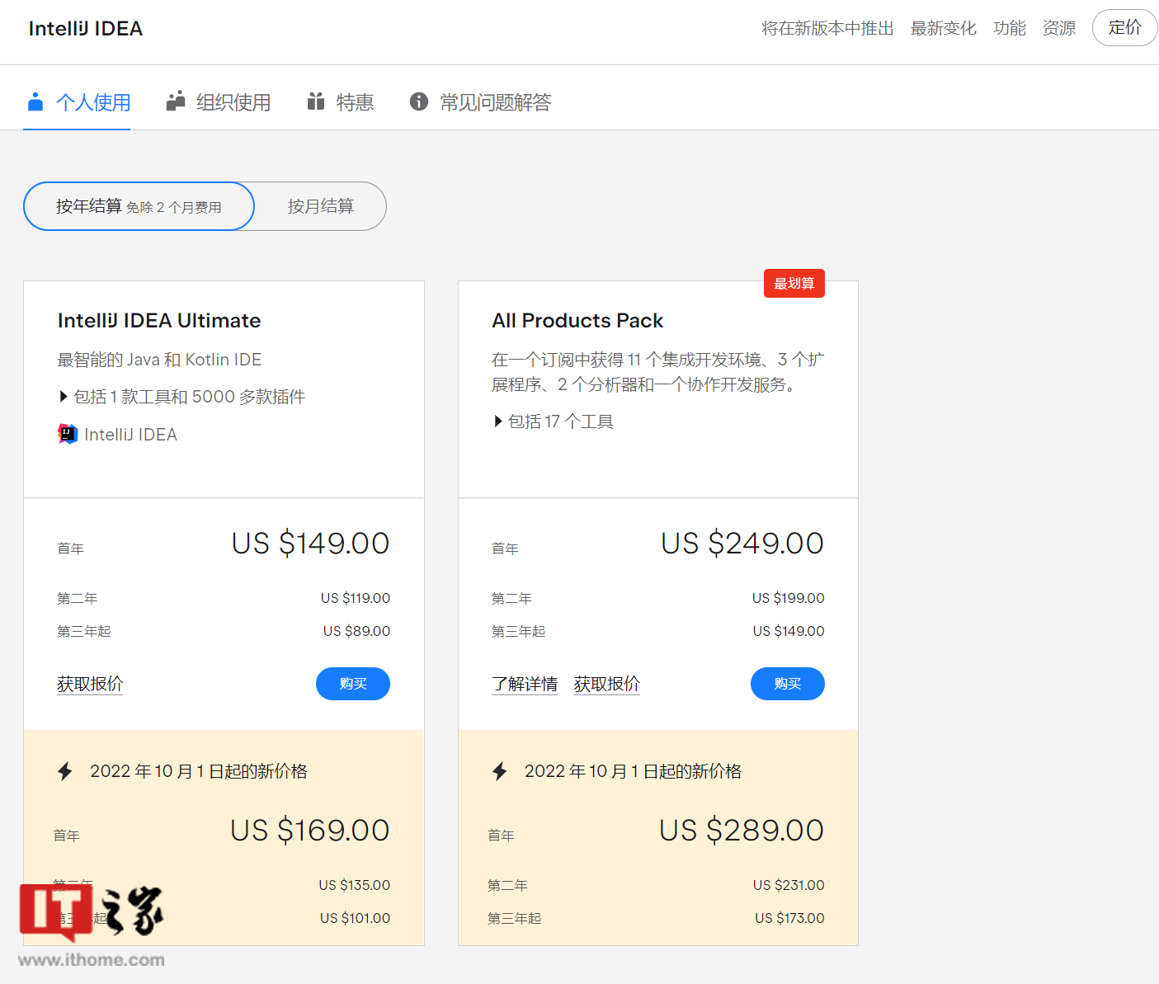
Task: Open 将在新版本中推出 menu item
Action: pos(827,28)
